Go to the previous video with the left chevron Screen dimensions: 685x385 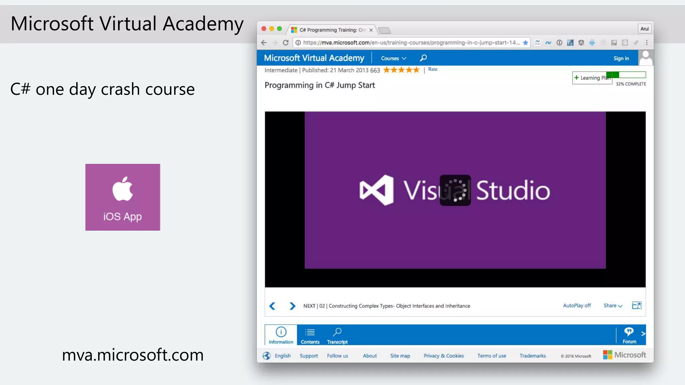pyautogui.click(x=272, y=306)
